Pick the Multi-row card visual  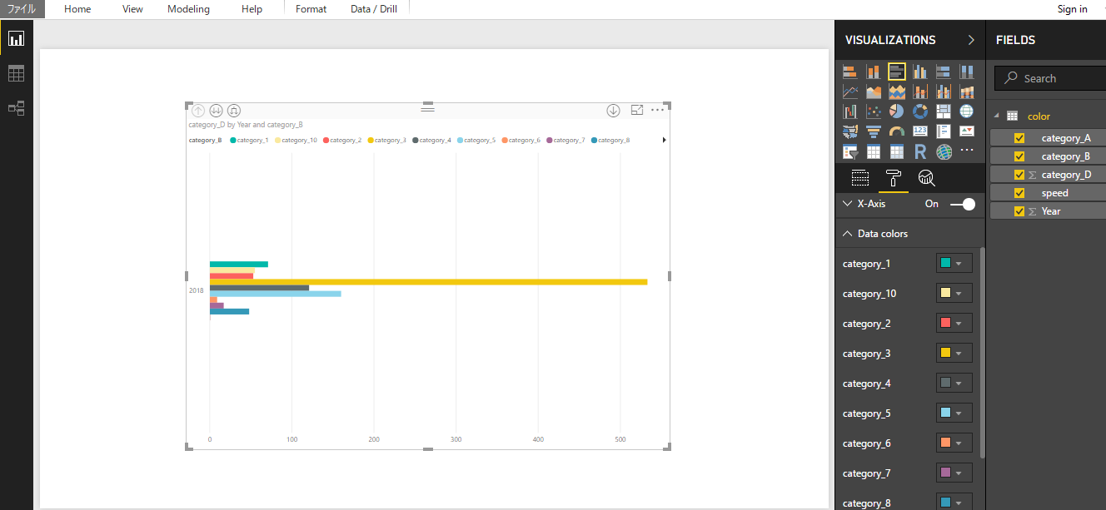click(x=944, y=131)
